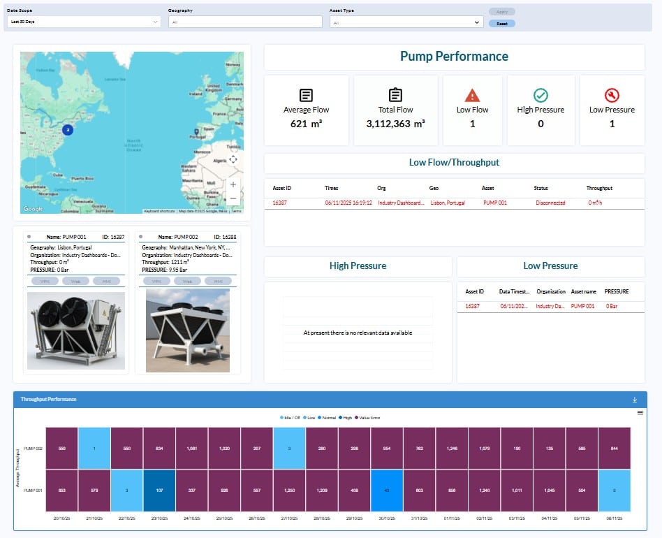Image resolution: width=662 pixels, height=538 pixels.
Task: Expand the Asset Type dropdown
Action: click(406, 22)
